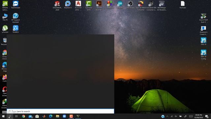Select the KeyShot 9 desktop icon

tap(68, 5)
